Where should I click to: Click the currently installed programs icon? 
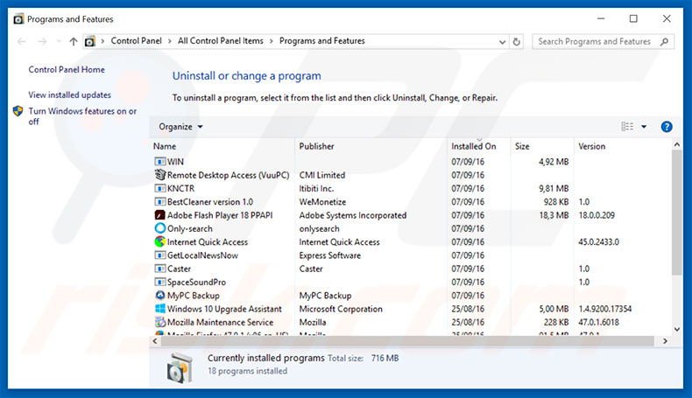(x=180, y=367)
